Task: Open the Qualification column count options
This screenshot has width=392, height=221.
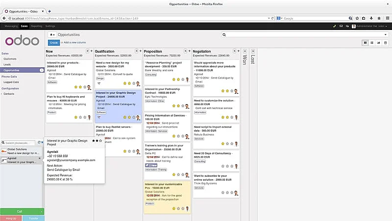Action: pos(137,51)
